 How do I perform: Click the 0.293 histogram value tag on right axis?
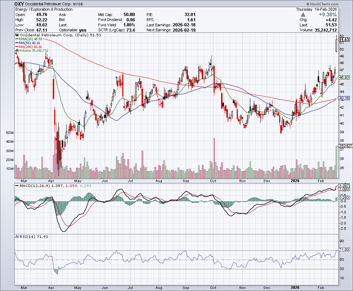[x=344, y=197]
